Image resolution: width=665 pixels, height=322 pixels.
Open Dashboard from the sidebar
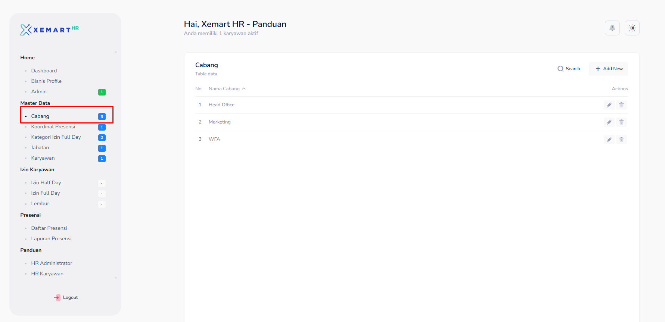click(44, 71)
